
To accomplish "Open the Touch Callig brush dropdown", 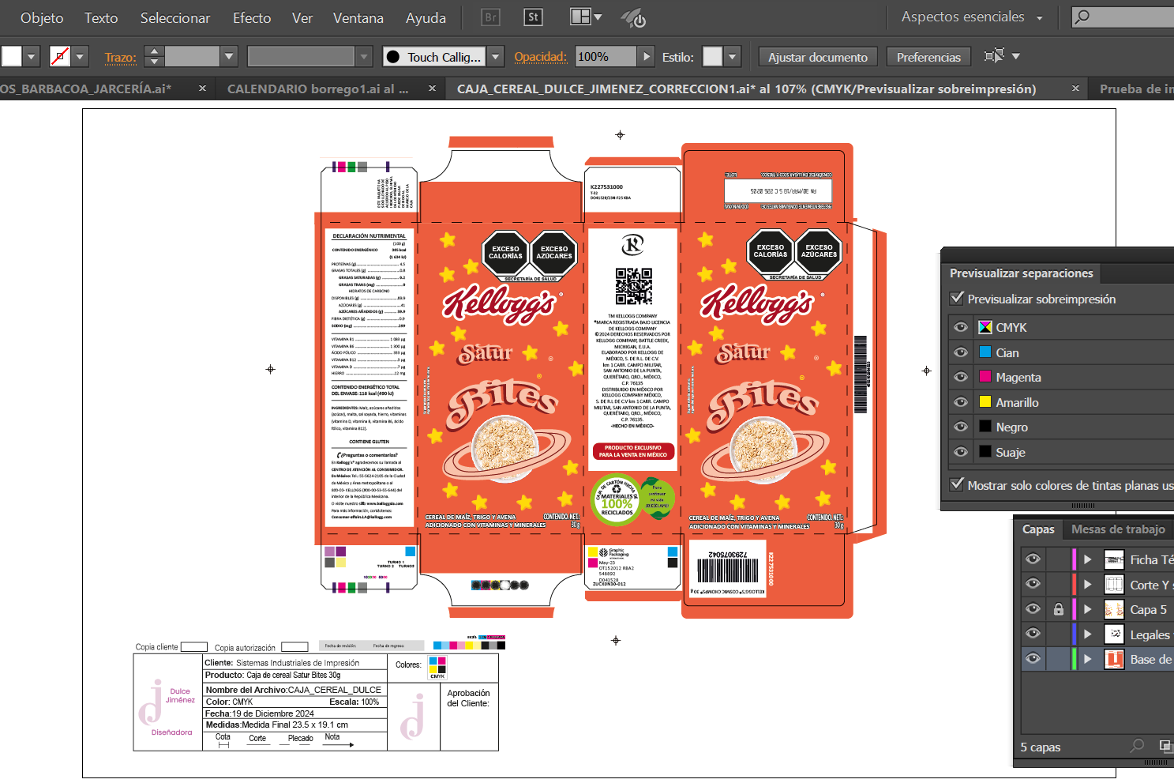I will [496, 57].
